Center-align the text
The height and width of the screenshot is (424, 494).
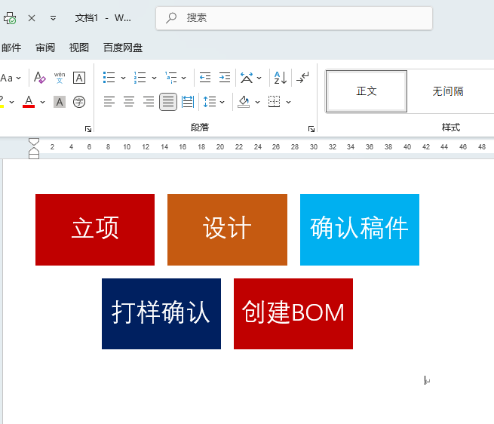pos(129,102)
